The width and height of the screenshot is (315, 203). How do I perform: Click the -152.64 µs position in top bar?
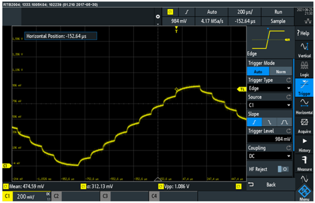[245, 21]
